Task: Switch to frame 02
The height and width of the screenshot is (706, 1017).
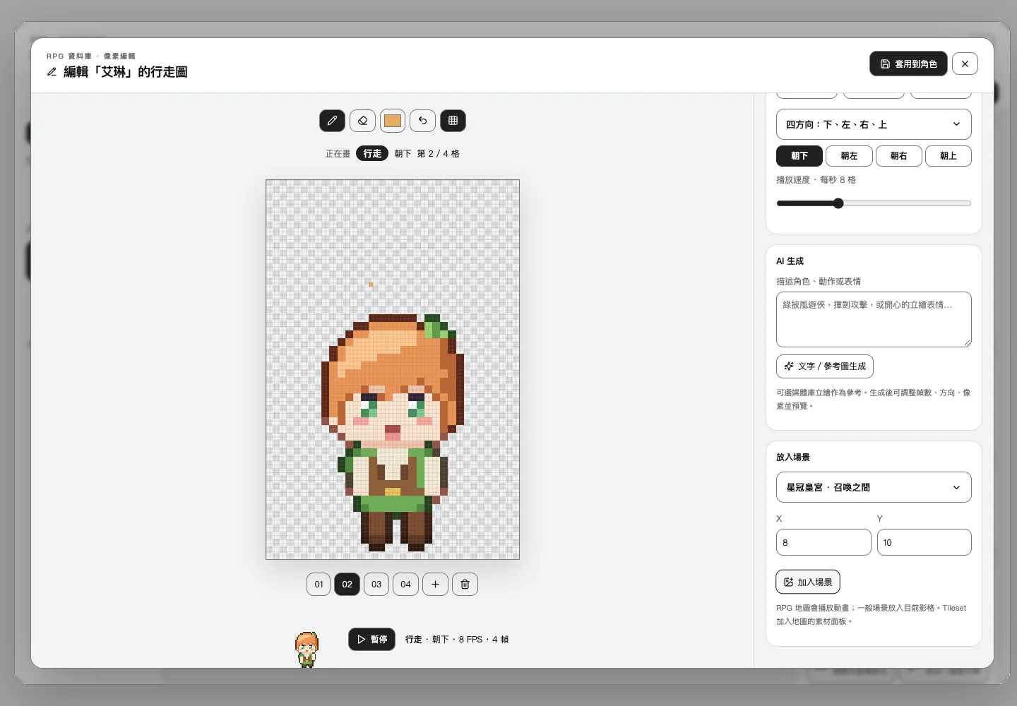Action: pos(347,585)
